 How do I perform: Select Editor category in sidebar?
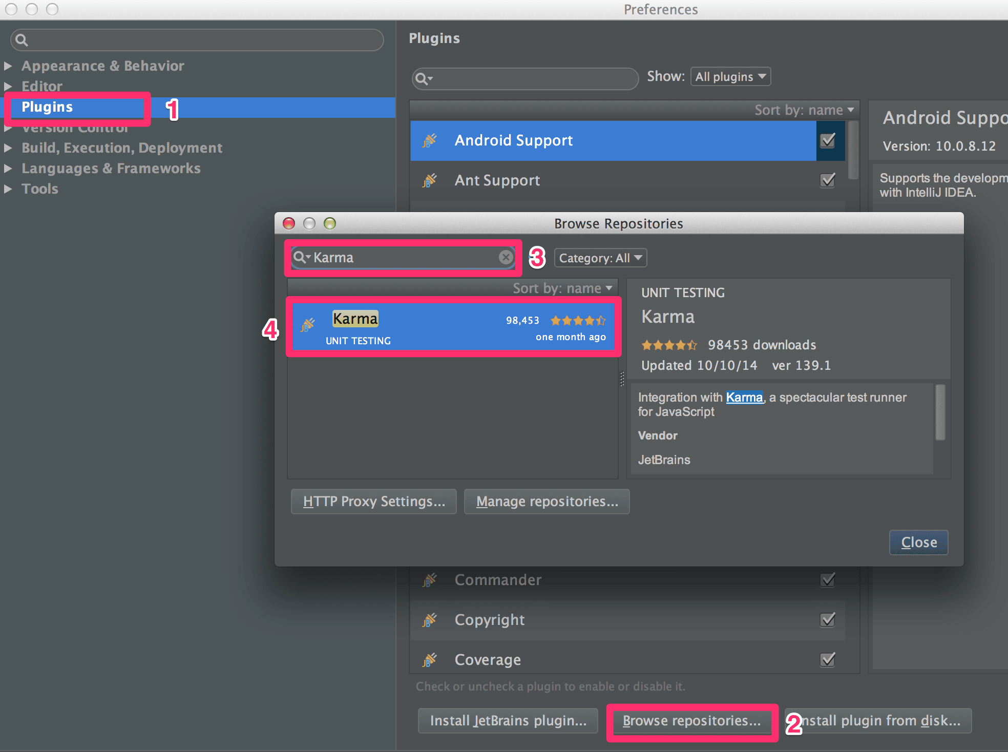coord(42,86)
